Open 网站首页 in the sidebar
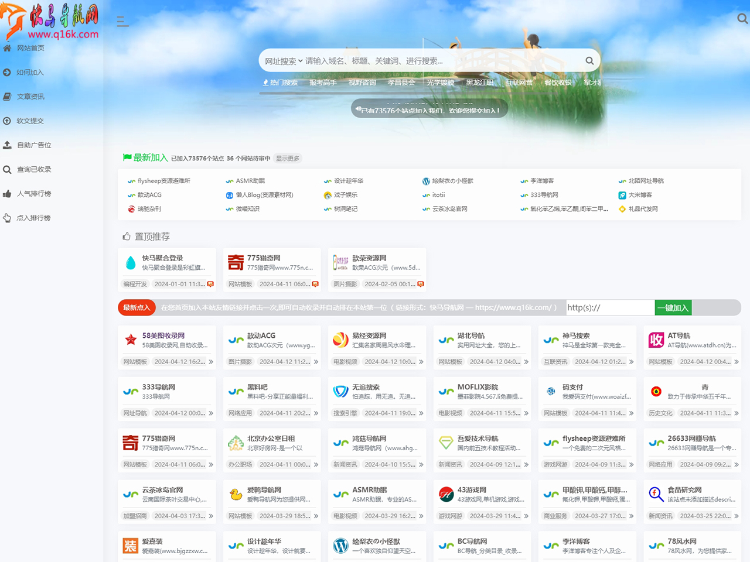Viewport: 750px width, 562px height. click(x=30, y=48)
